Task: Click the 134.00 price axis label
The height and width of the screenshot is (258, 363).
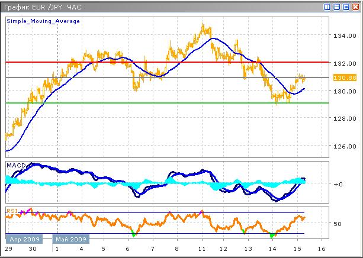Action: pyautogui.click(x=344, y=36)
